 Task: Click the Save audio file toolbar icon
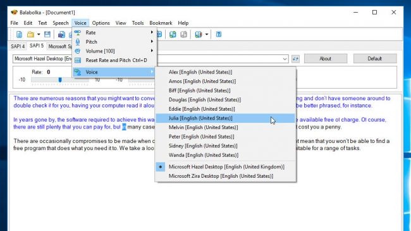click(61, 34)
